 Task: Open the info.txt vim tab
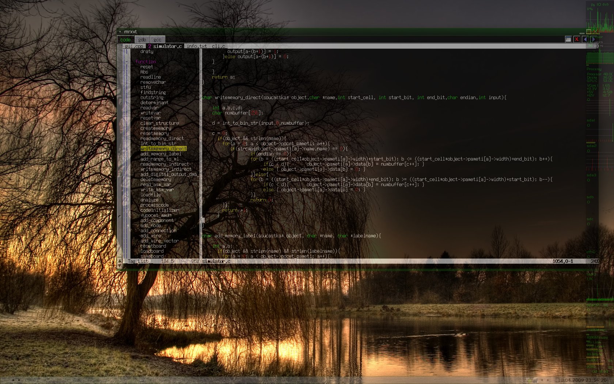coord(197,46)
